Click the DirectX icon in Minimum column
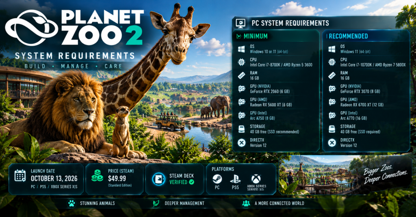The width and height of the screenshot is (416, 217). tap(241, 143)
